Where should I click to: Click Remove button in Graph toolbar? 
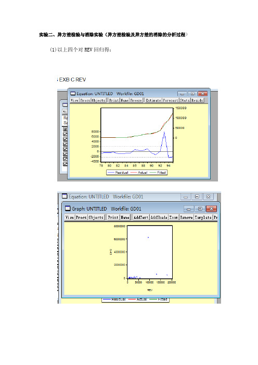click(x=187, y=217)
